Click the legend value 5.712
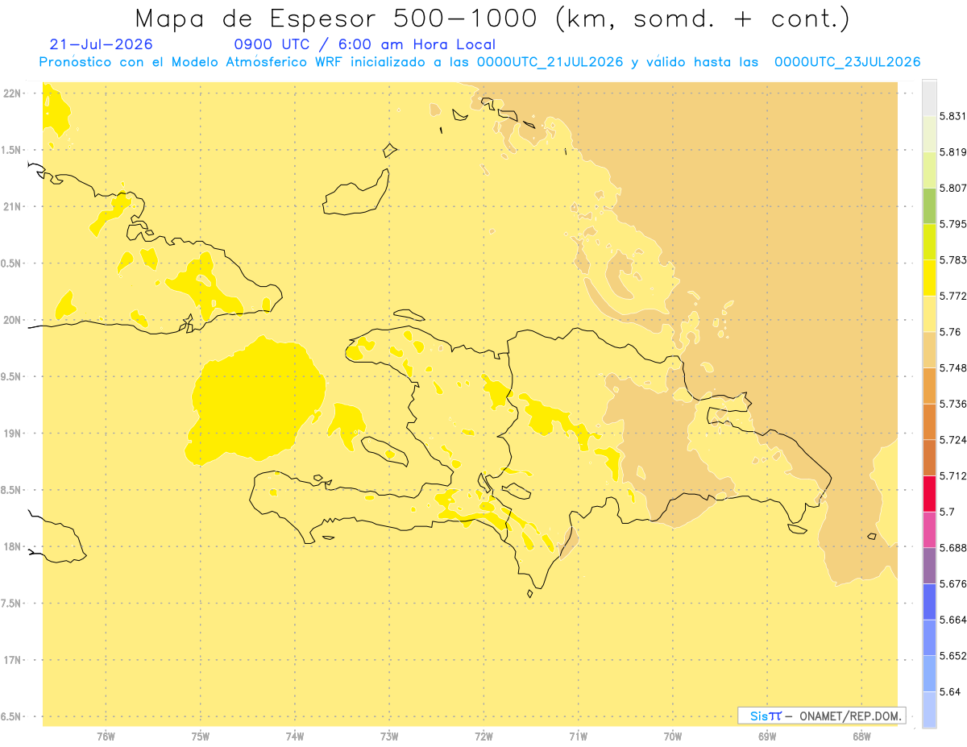 [952, 476]
